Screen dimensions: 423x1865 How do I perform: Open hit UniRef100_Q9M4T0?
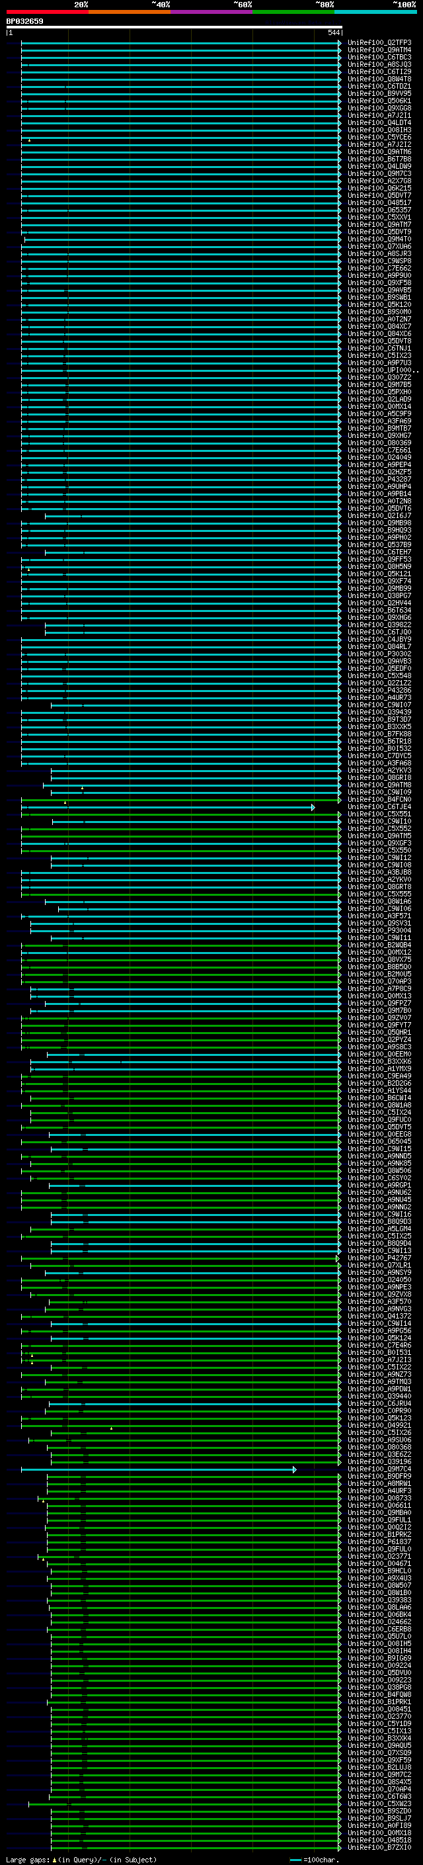point(379,239)
